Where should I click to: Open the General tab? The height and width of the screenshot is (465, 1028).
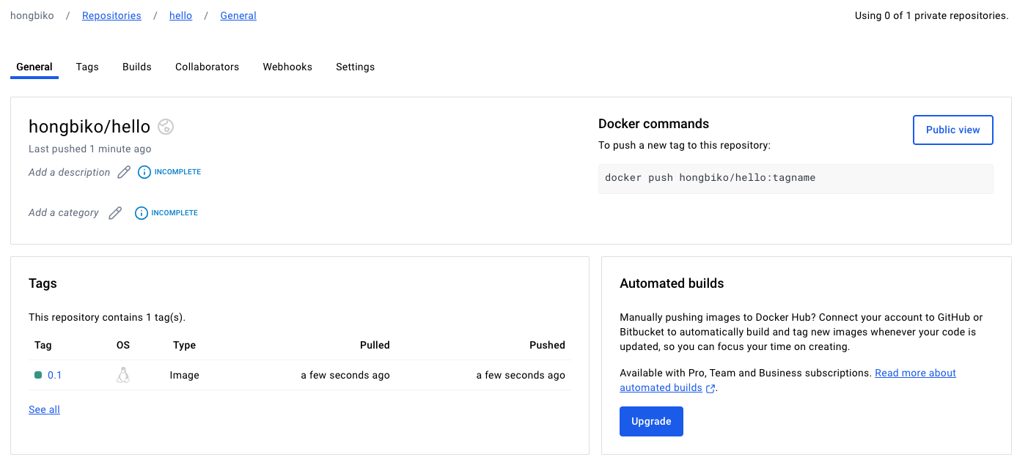pyautogui.click(x=34, y=67)
